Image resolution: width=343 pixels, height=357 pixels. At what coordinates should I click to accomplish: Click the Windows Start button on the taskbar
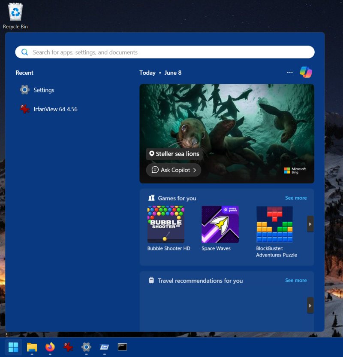[13, 347]
